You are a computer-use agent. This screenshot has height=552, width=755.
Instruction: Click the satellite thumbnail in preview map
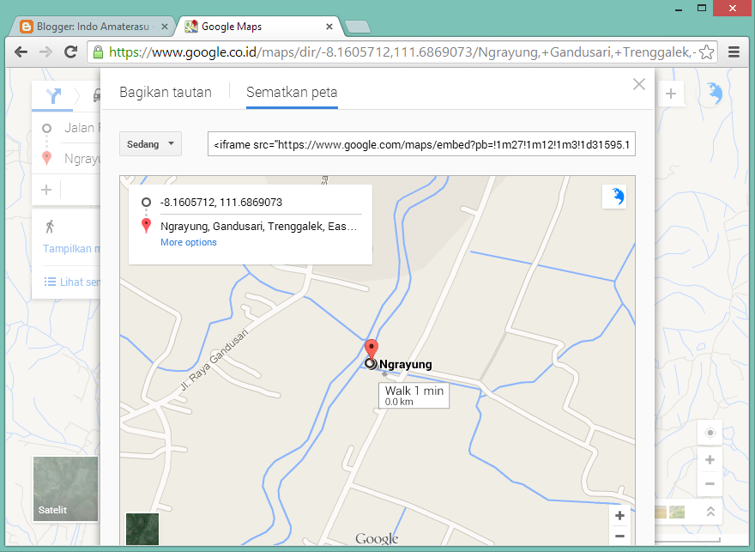click(x=142, y=529)
